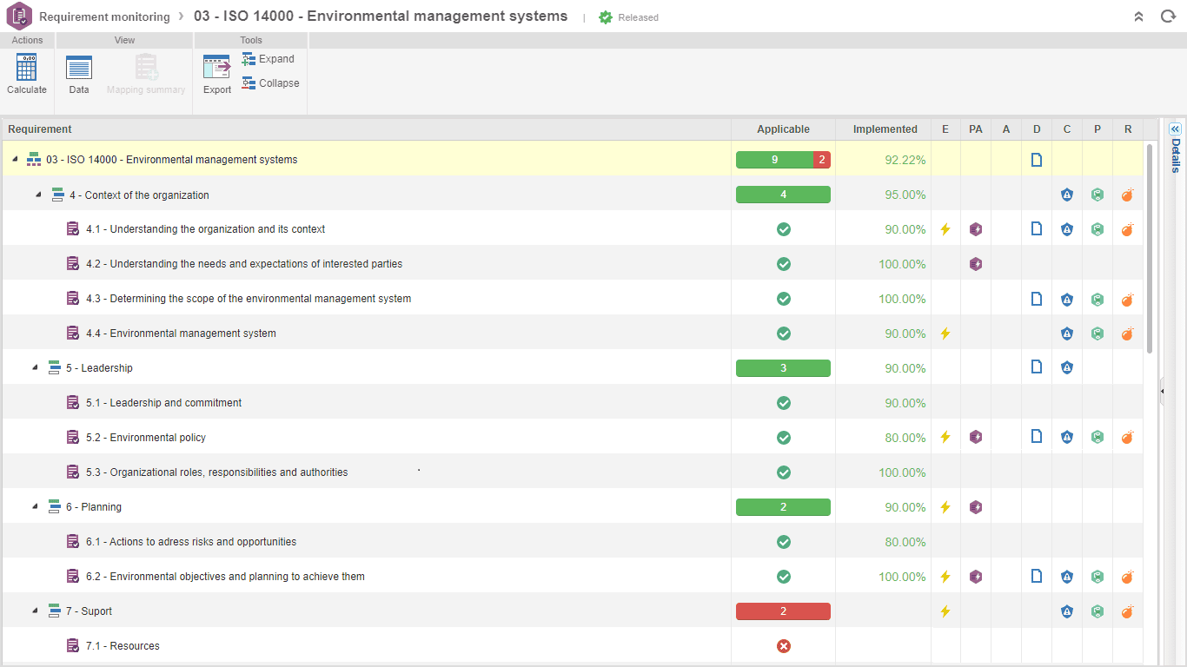Click red not-applicable X in row 7.1
The width and height of the screenshot is (1187, 667).
784,646
